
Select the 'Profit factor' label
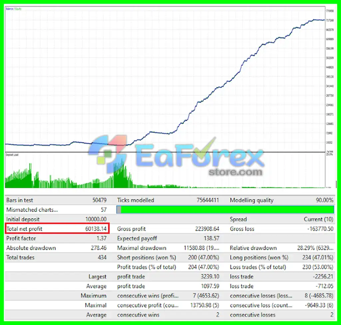click(x=21, y=239)
